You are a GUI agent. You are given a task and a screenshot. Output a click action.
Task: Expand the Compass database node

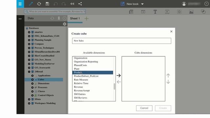coord(29,44)
